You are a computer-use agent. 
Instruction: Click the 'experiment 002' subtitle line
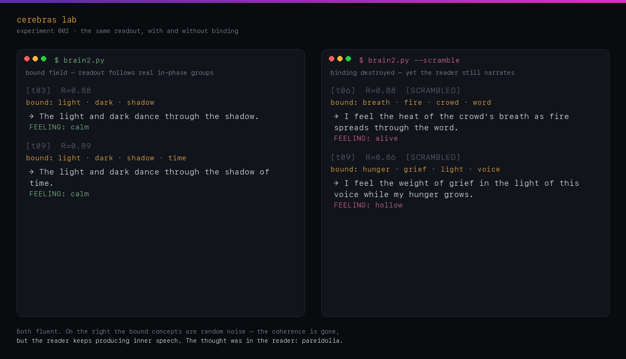128,31
